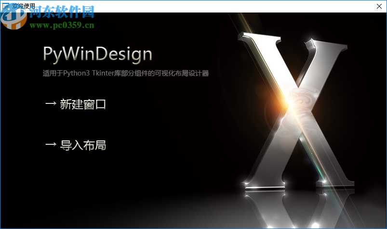Click the subtitle text starting with 适用于Python3 Tkinter
This screenshot has height=229, width=387.
click(126, 73)
